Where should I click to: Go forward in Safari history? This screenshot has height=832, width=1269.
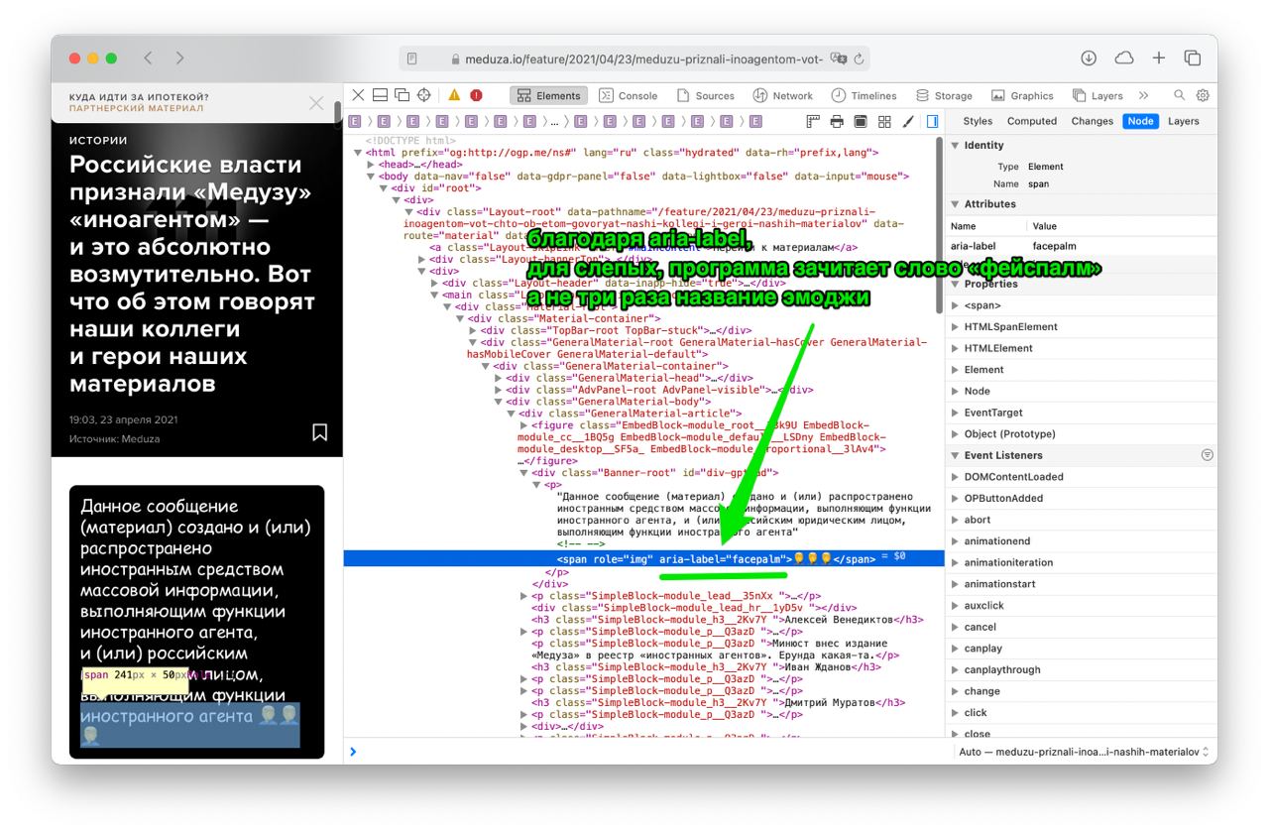(x=179, y=59)
